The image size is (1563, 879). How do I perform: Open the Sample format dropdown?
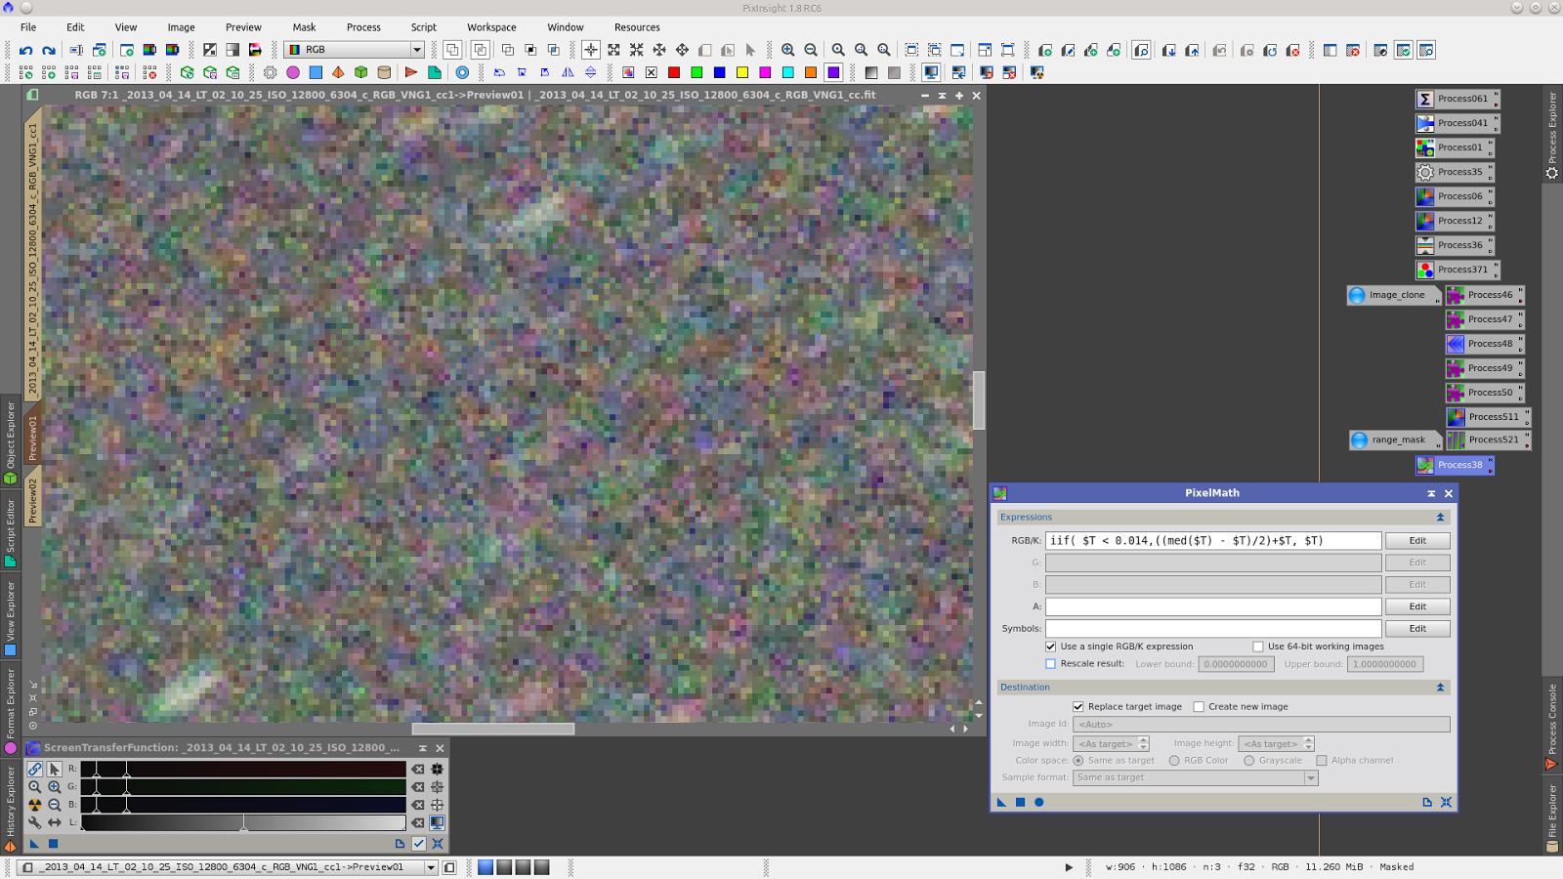1196,778
